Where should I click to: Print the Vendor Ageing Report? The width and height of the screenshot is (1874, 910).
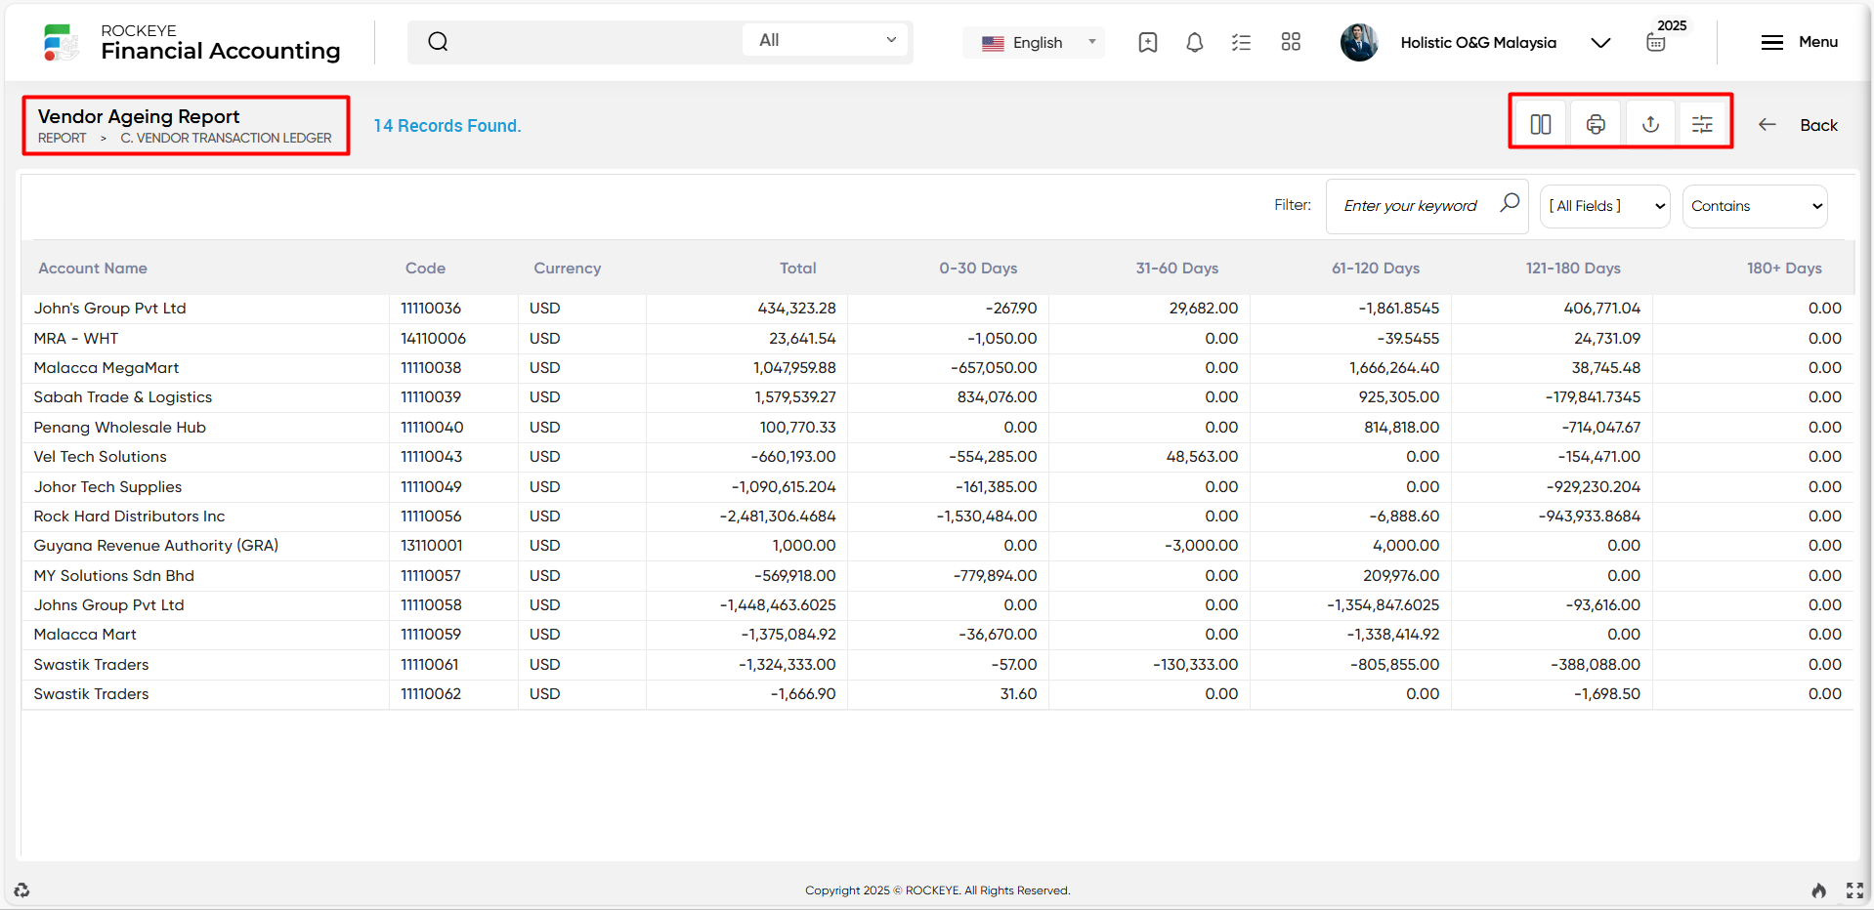click(1596, 124)
